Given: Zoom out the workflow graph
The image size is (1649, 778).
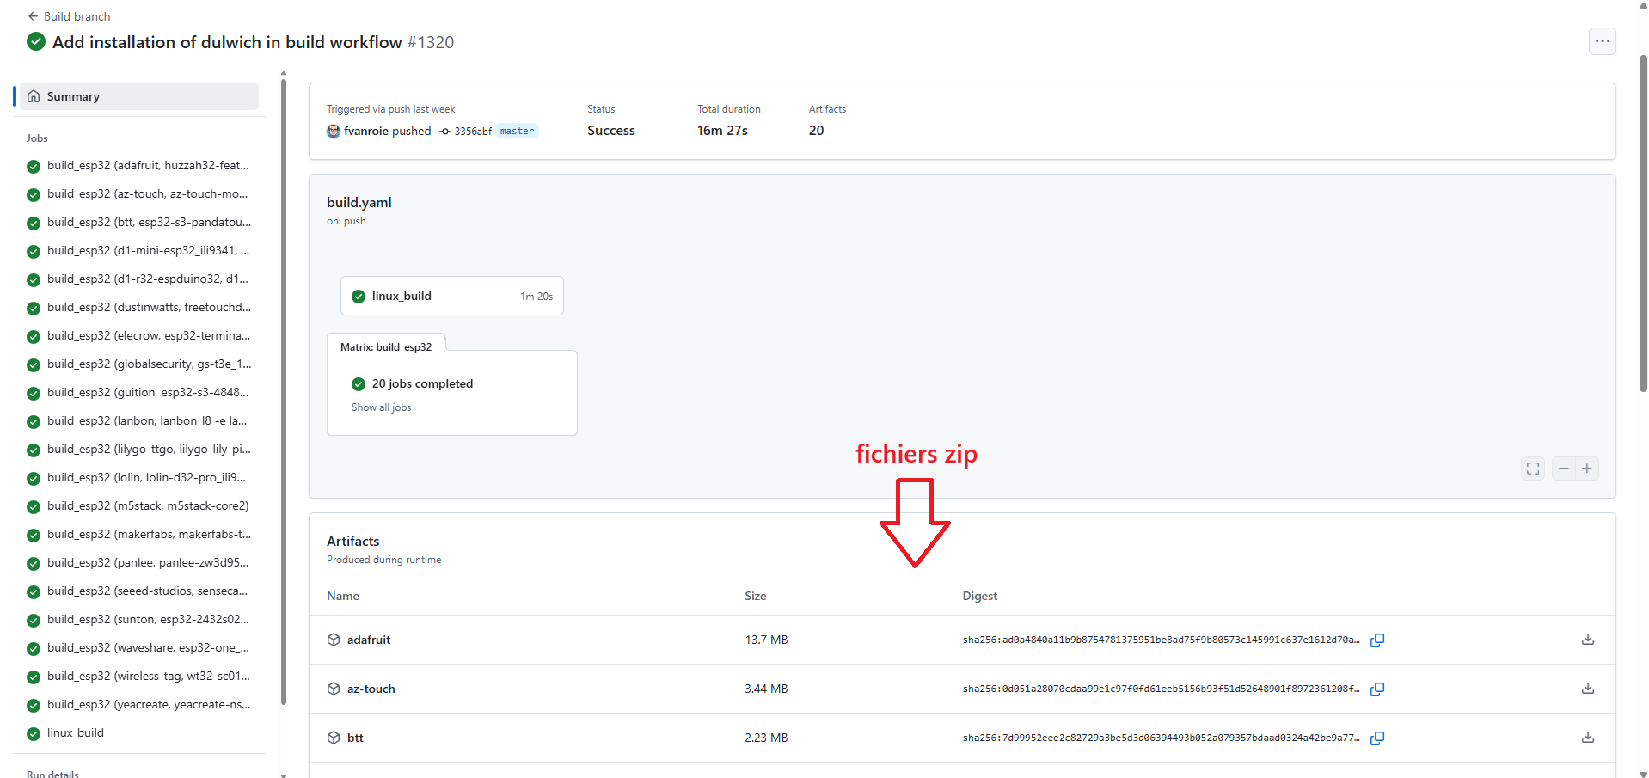Looking at the screenshot, I should click(x=1564, y=469).
